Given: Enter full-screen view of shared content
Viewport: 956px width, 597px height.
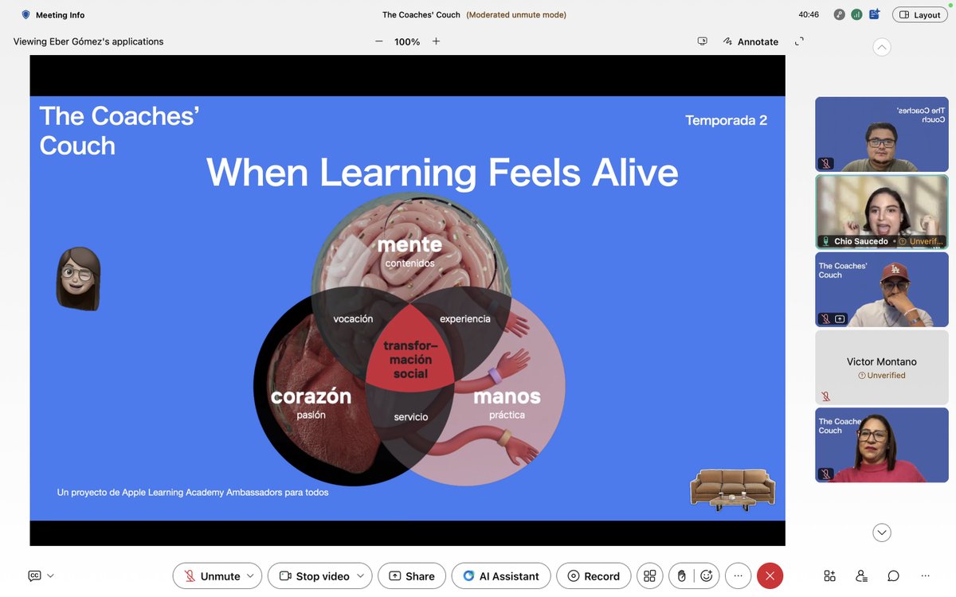Looking at the screenshot, I should click(799, 41).
